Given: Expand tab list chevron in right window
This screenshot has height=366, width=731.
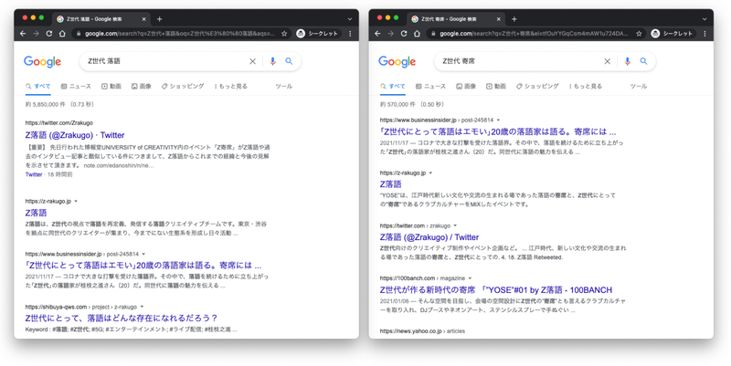Looking at the screenshot, I should pos(705,19).
